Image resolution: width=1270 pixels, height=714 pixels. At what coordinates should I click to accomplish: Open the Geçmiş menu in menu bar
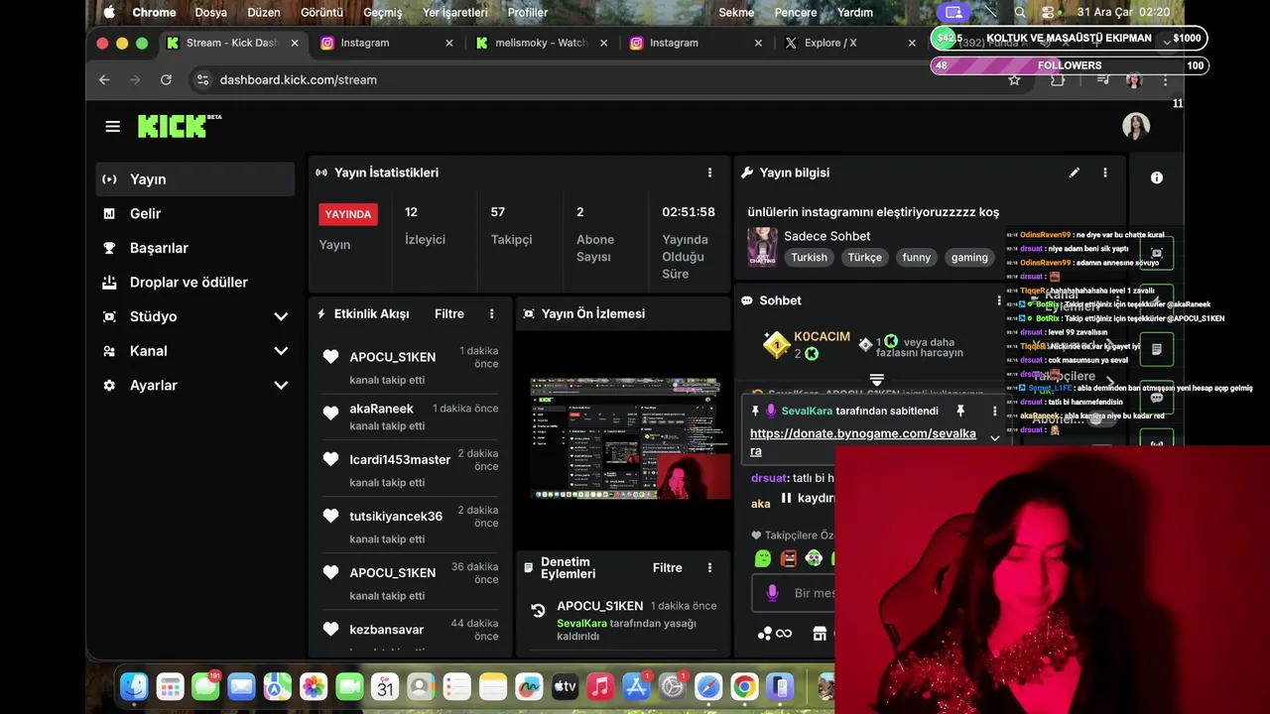[x=383, y=12]
